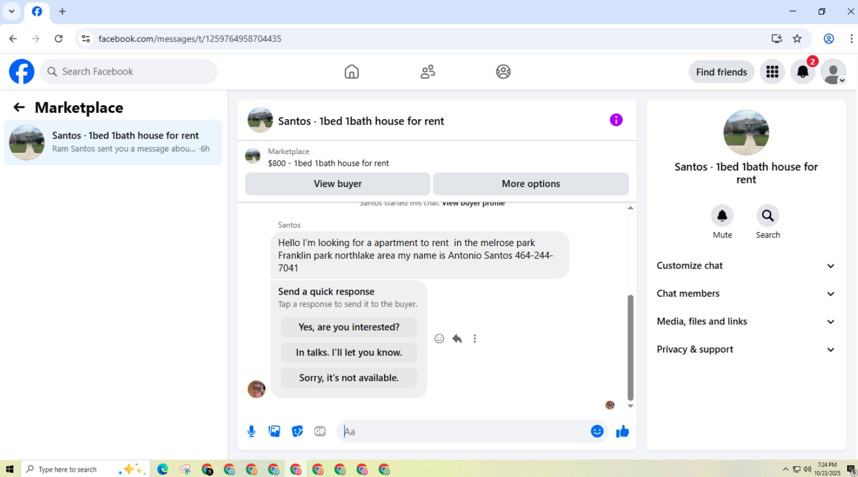Attach a photo with image icon
858x477 pixels.
click(275, 431)
